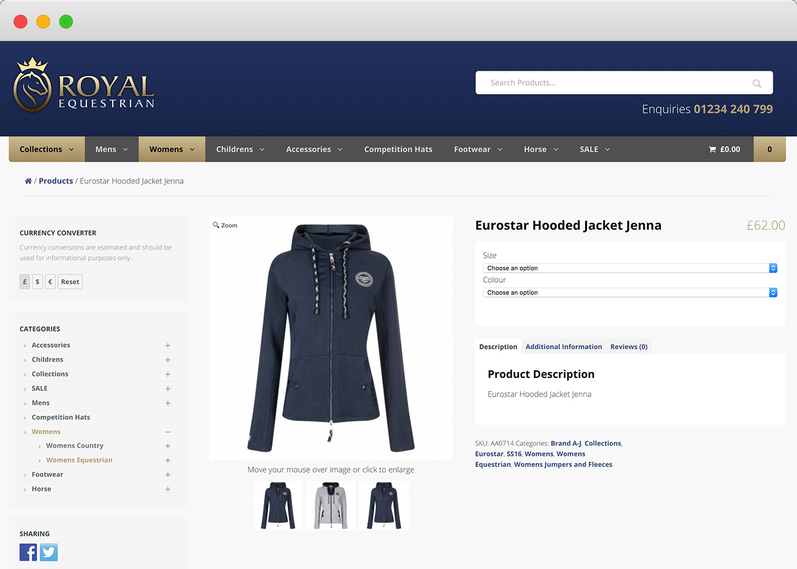The image size is (797, 569).
Task: Share via the Twitter icon
Action: (x=49, y=552)
